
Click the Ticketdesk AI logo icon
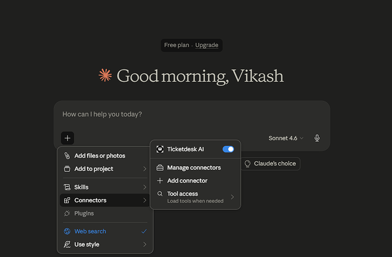[x=160, y=149]
